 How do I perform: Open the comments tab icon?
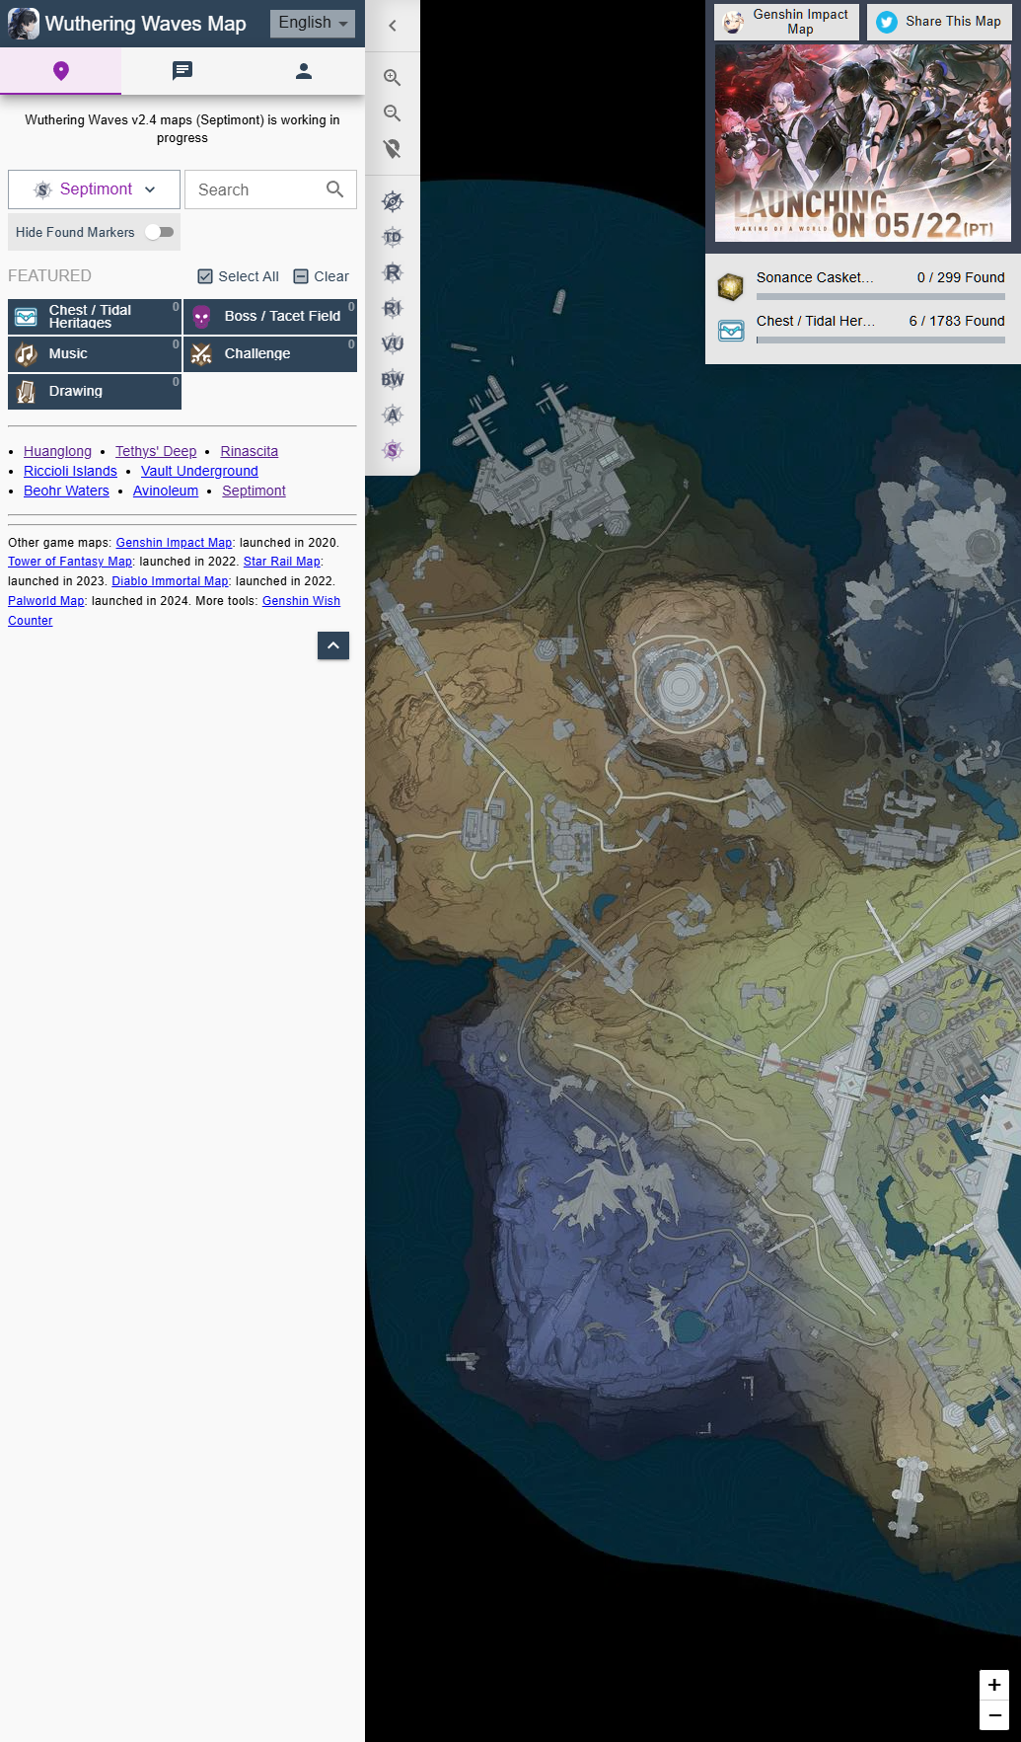click(182, 71)
